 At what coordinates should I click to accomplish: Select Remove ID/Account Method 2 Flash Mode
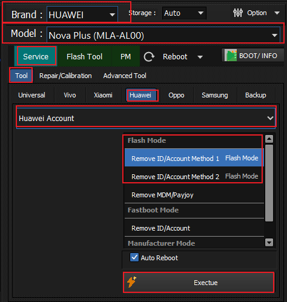[x=194, y=176]
